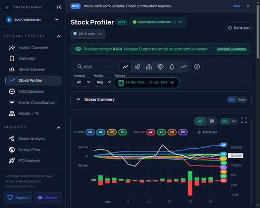Switch chart to Val
This screenshot has height=208, width=260.
tap(225, 121)
